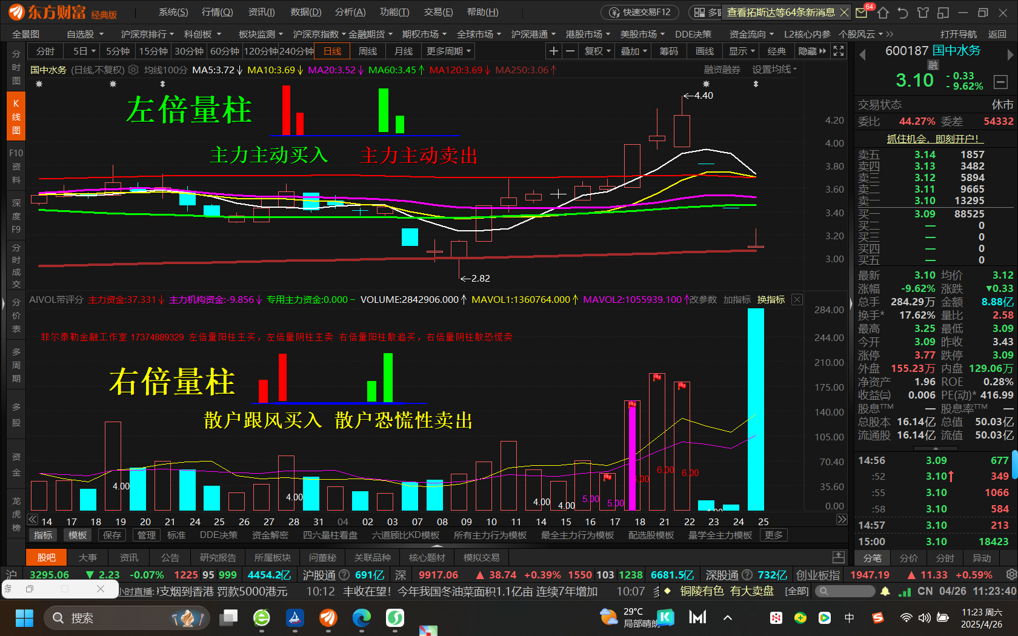Open the skin/theme shirt icon
Screen dimensions: 1018x636
(x=923, y=12)
